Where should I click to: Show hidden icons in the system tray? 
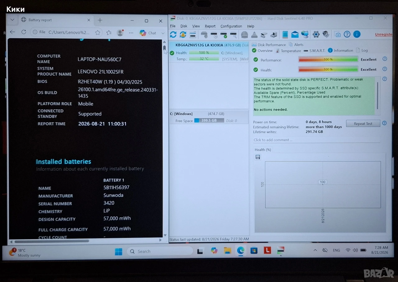[315, 250]
